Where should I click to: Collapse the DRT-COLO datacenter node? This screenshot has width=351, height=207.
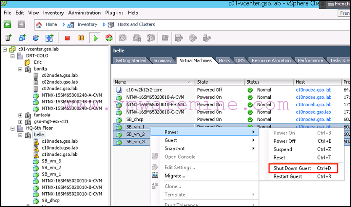click(13, 56)
